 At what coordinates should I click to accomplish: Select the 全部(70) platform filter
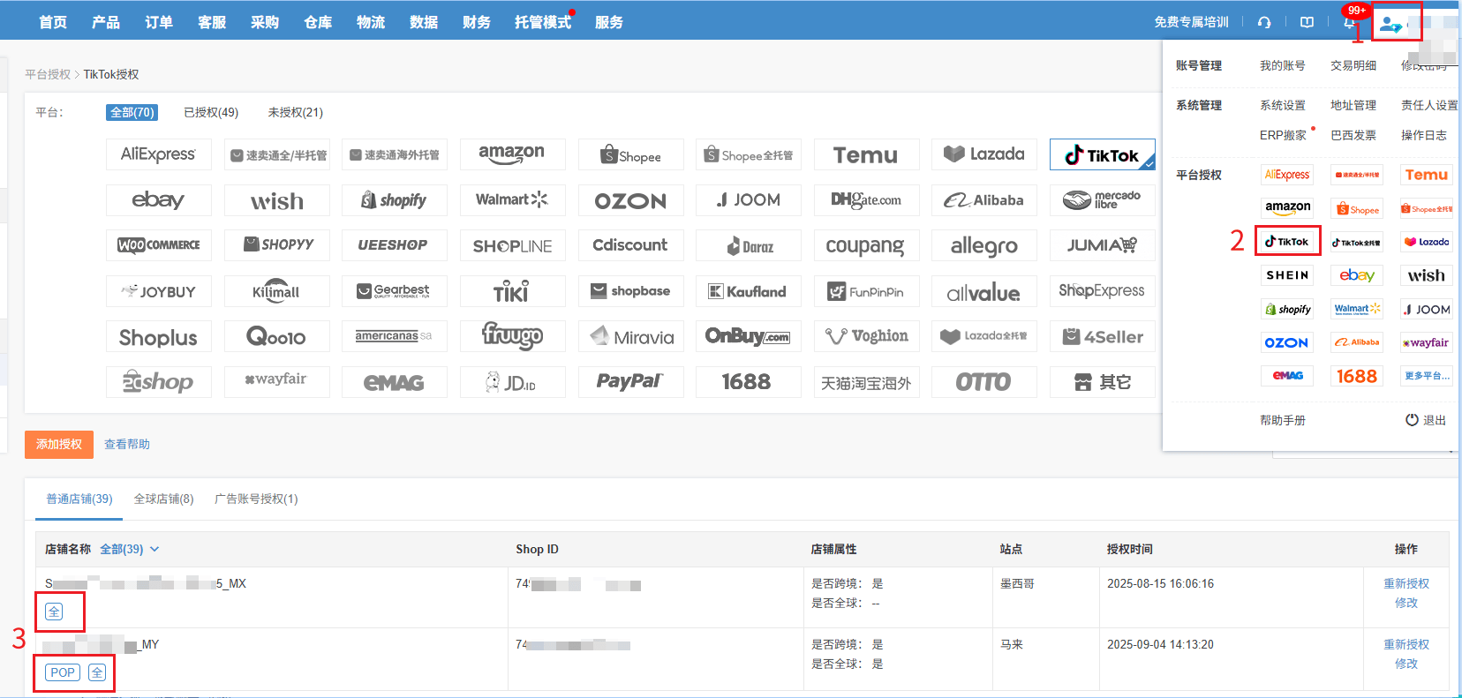[x=132, y=112]
